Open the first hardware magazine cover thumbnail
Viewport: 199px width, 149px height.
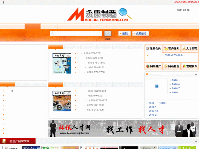click(x=62, y=63)
